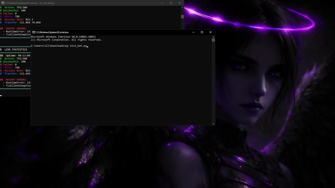Click the 'cmd.exe - py kick_bot.py' window title
Screen dimensions: 335x188
[30, 3]
